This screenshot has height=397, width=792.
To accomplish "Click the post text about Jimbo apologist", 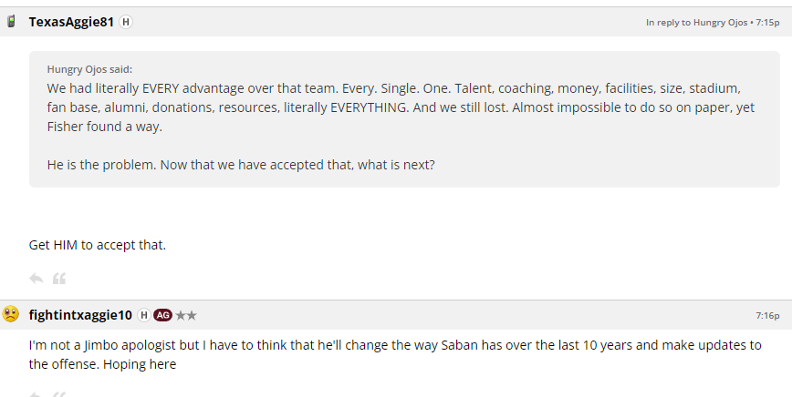I will click(394, 354).
